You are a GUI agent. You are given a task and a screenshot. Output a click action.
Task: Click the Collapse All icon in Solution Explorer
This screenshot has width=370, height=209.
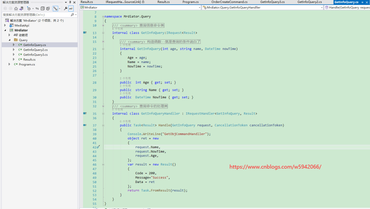[x=42, y=8]
